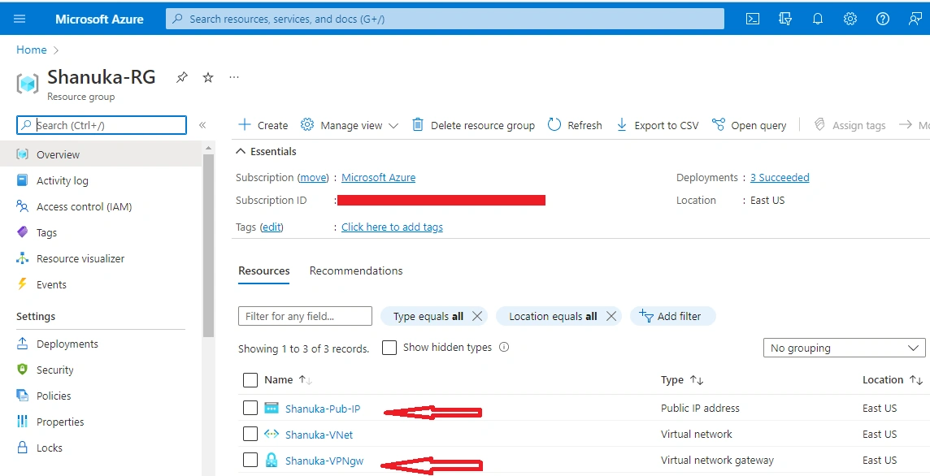Image resolution: width=930 pixels, height=476 pixels.
Task: Click the Shanuka-Pub-IP resource icon
Action: click(x=271, y=408)
